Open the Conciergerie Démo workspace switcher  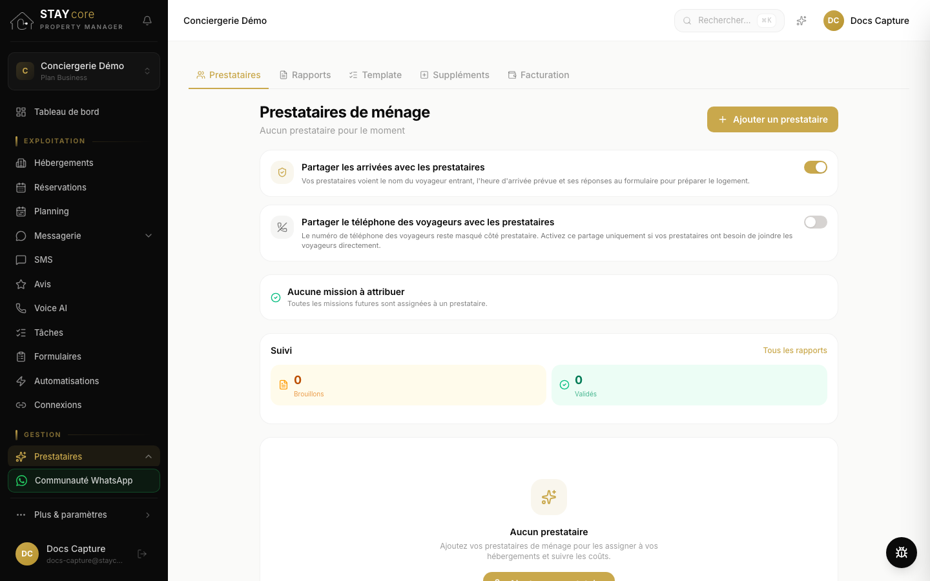84,71
